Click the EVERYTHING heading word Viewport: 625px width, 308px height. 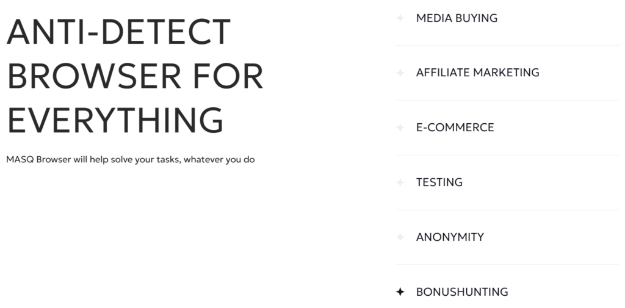115,120
